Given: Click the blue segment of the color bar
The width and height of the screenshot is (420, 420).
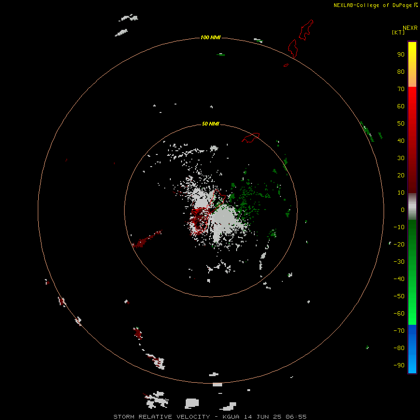Looking at the screenshot, I should [412, 349].
